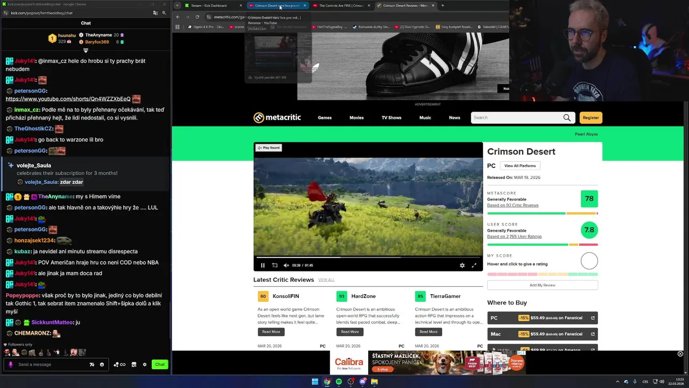Reload the Metacritic page
The width and height of the screenshot is (689, 388).
click(x=198, y=17)
